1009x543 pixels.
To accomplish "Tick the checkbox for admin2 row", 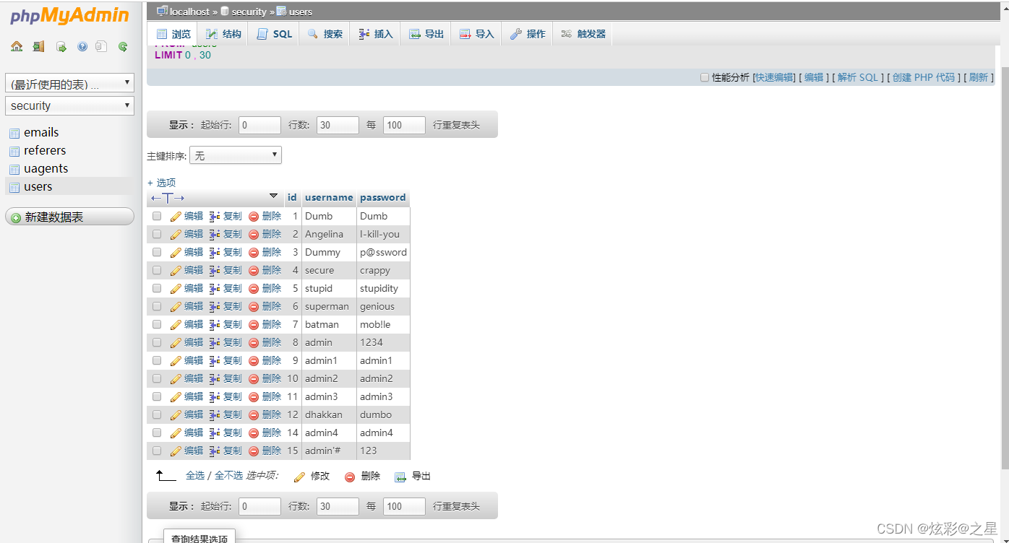I will 157,378.
